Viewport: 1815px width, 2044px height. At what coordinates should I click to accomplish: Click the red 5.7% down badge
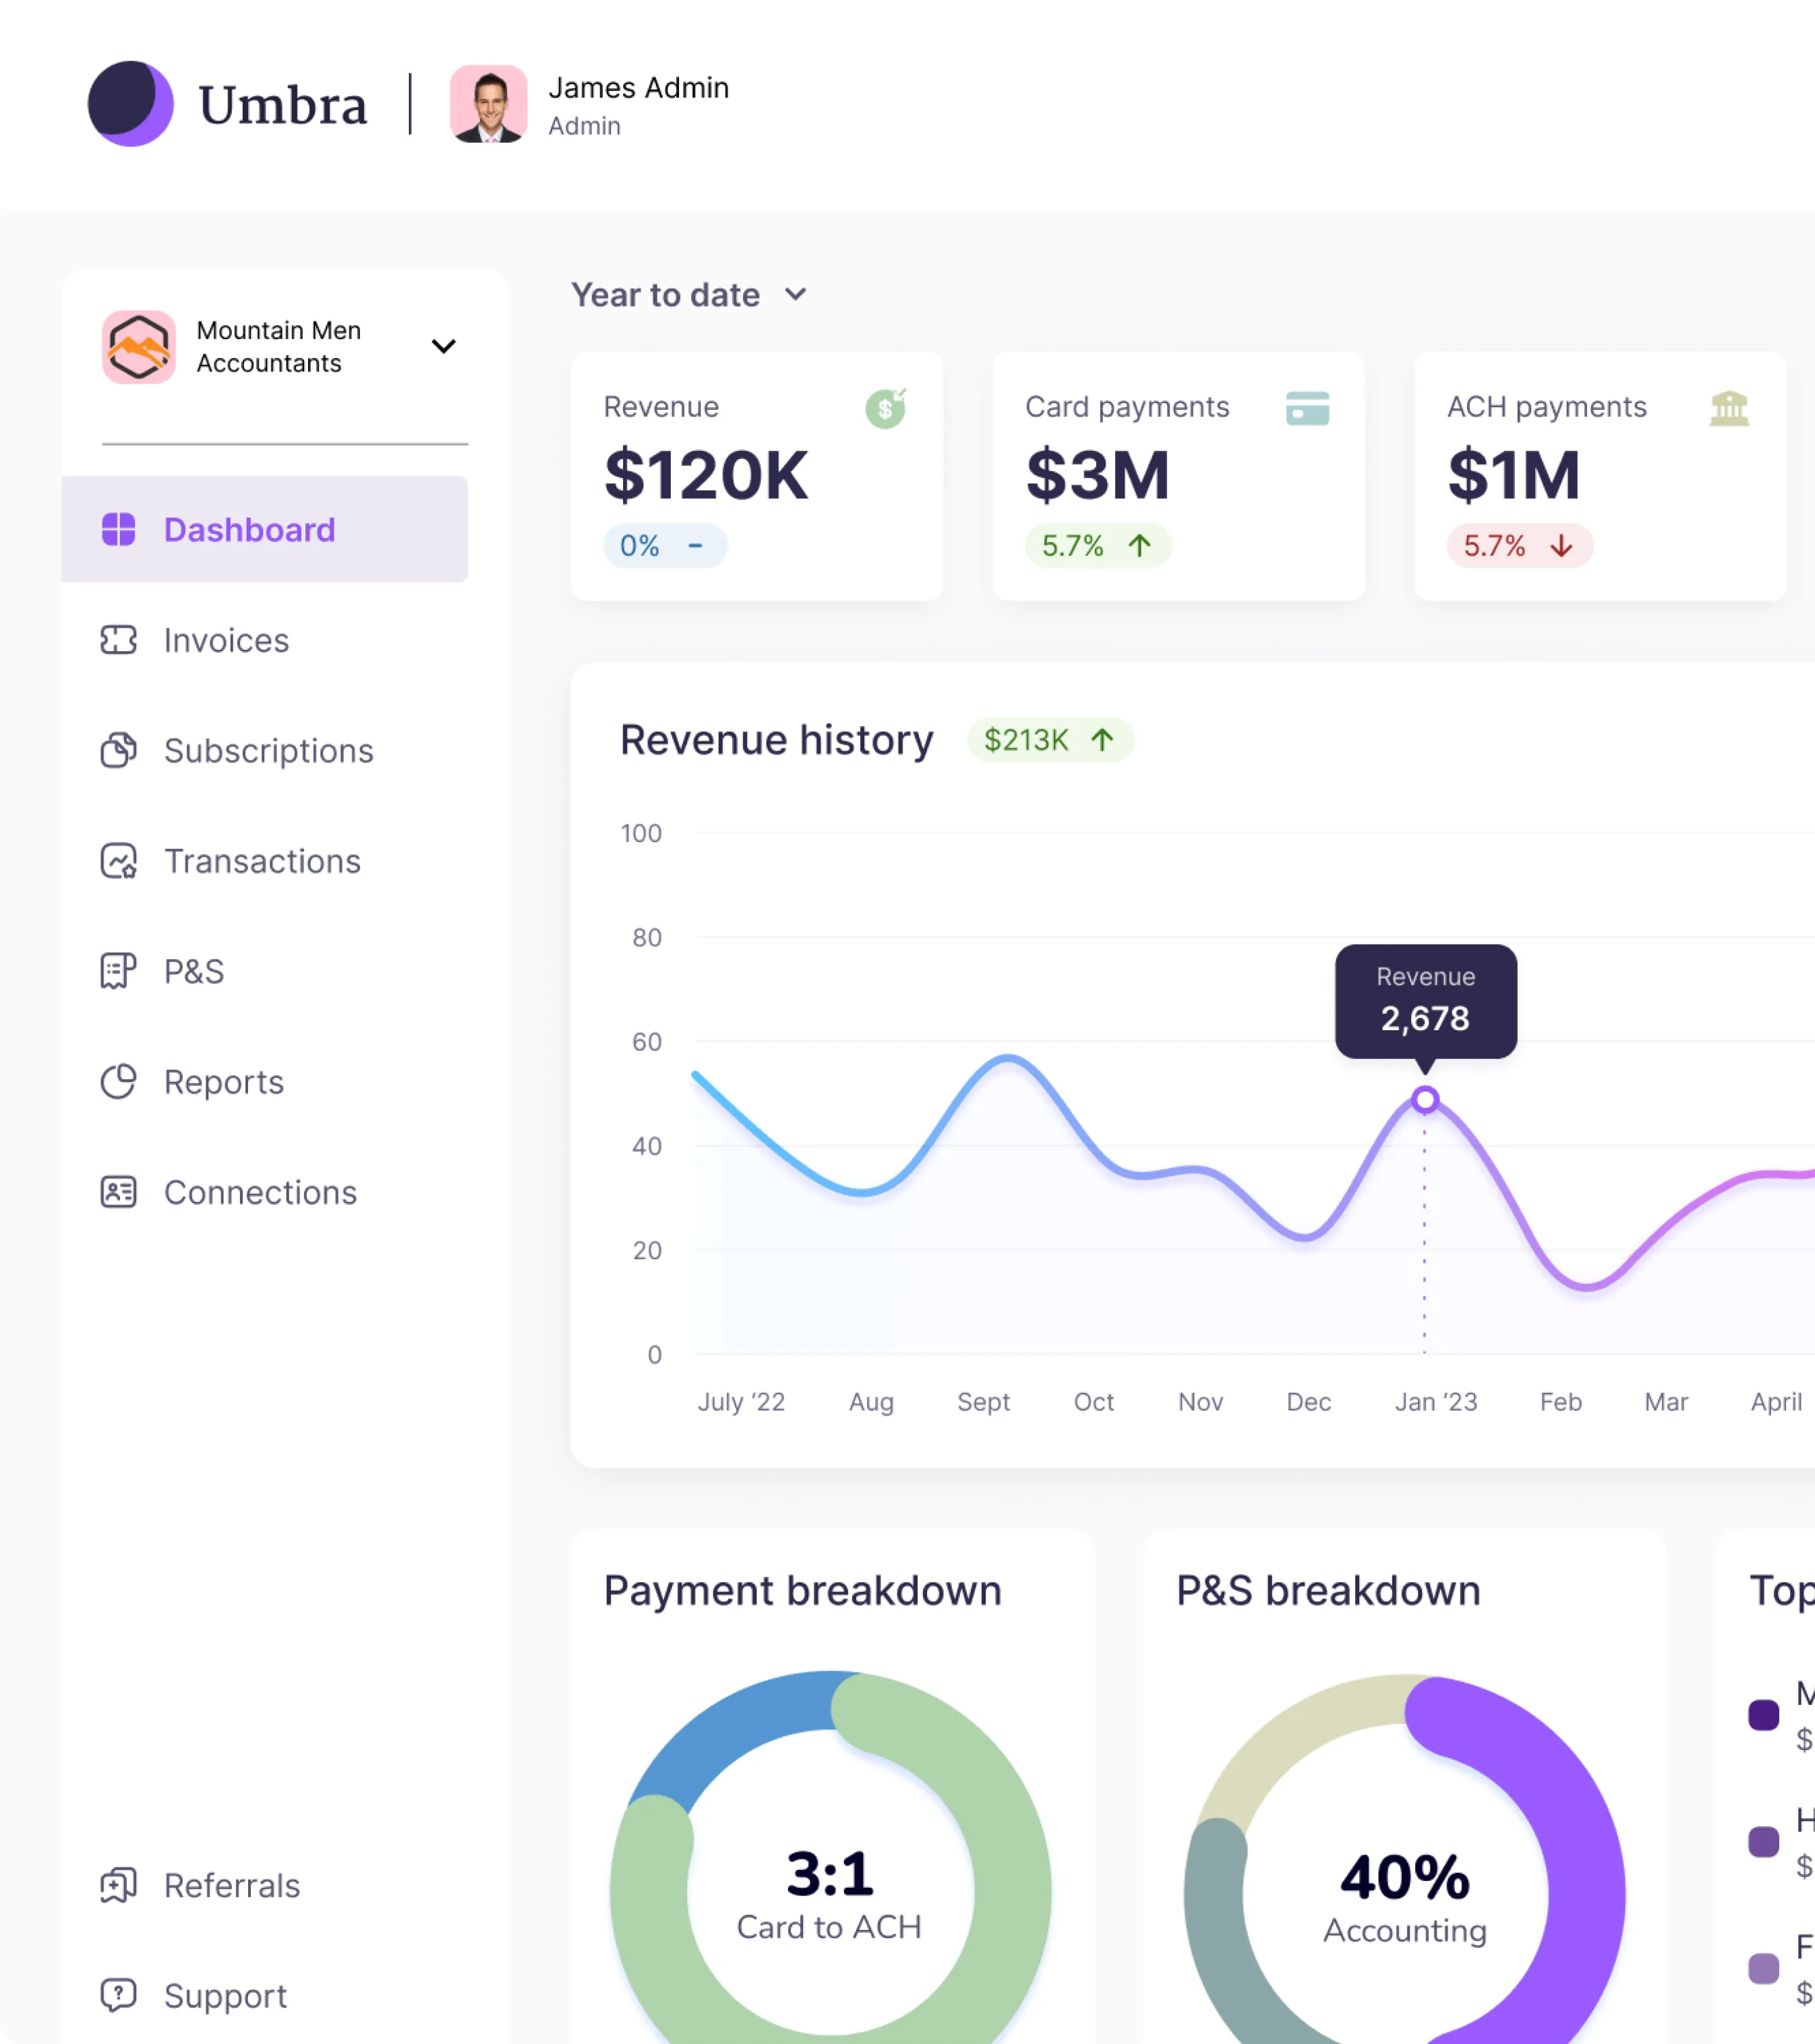pos(1520,546)
